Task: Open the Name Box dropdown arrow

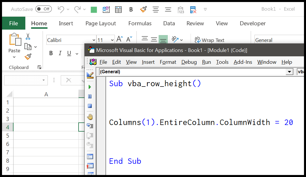Action: pos(44,80)
